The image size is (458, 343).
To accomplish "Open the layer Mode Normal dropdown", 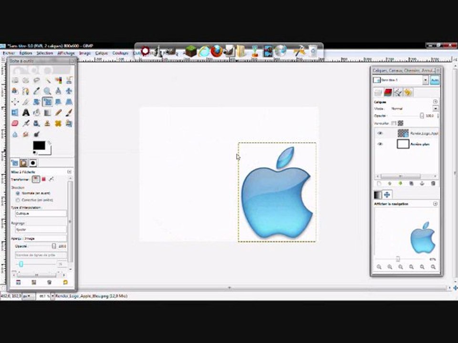I will click(x=415, y=109).
